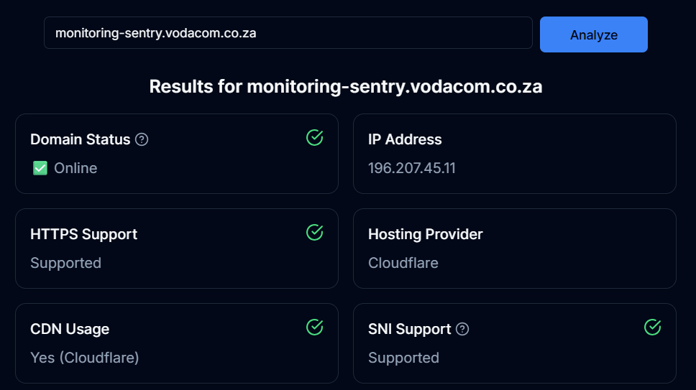
Task: Click the HTTPS Support green checkmark icon
Action: coord(314,232)
